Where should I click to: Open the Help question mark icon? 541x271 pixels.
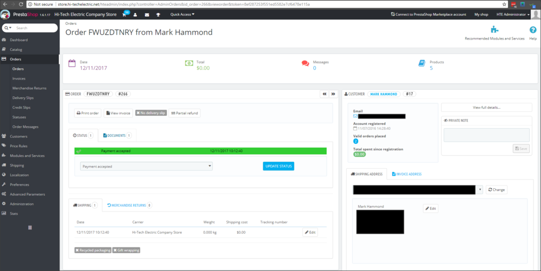pos(533,30)
